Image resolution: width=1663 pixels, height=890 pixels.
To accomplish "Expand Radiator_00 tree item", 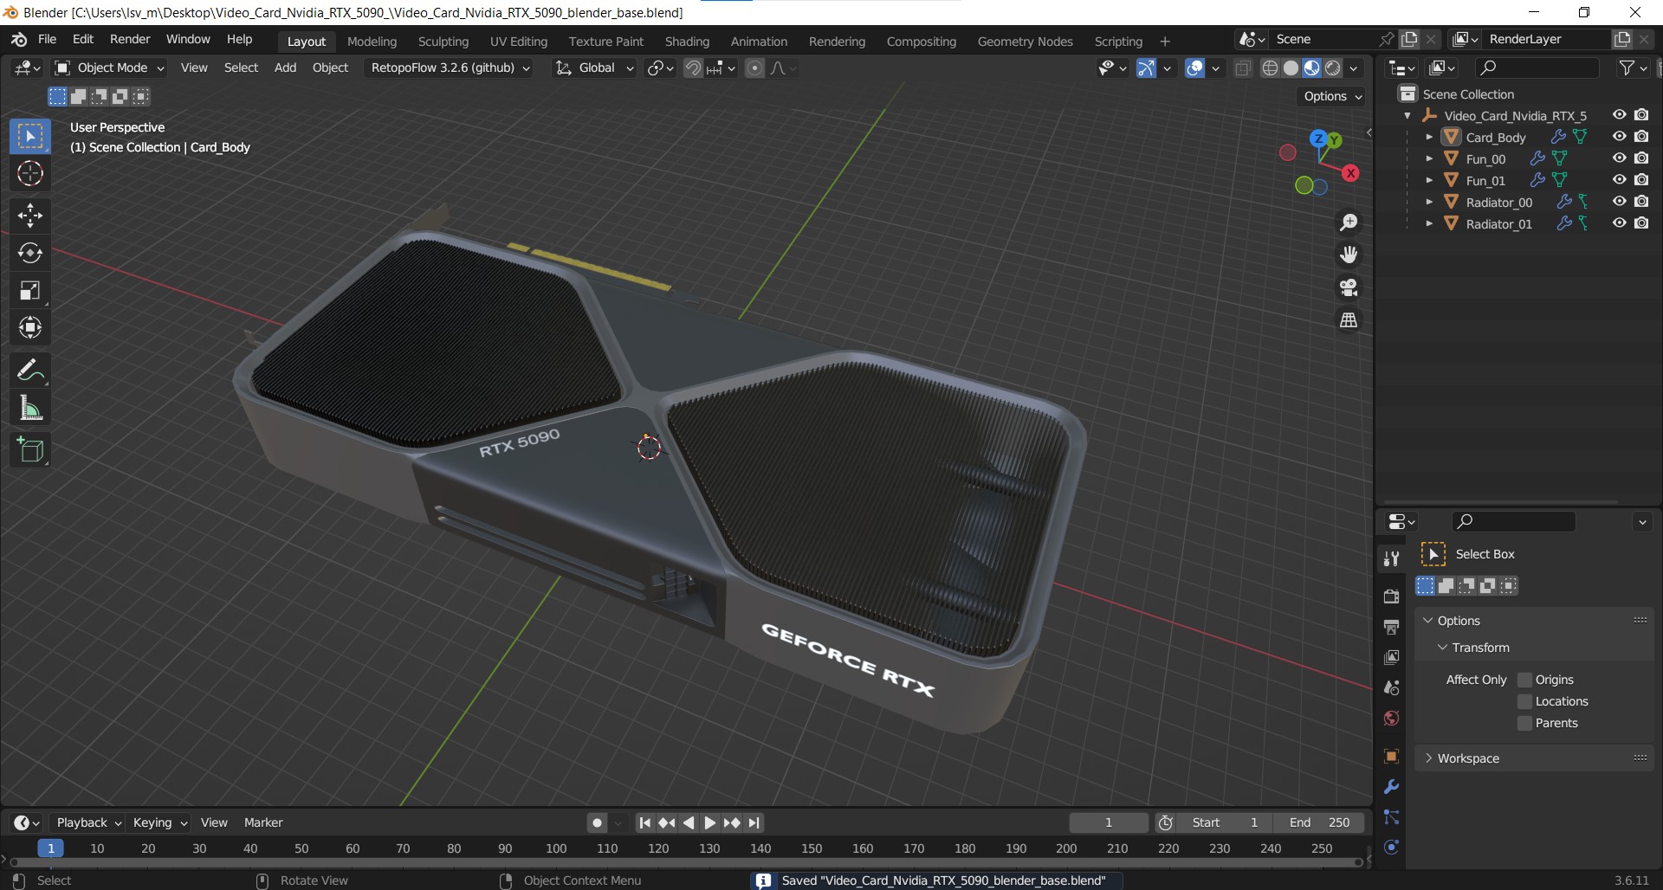I will [1429, 202].
